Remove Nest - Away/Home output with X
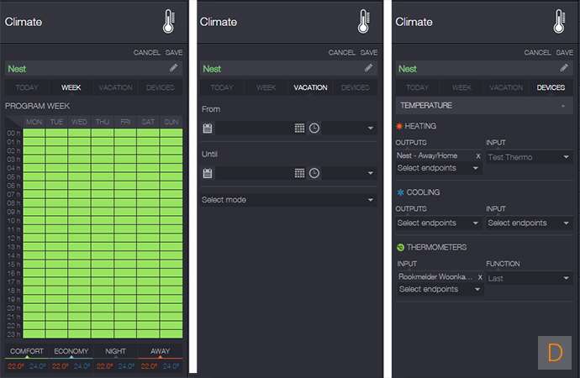Viewport: 580px width, 378px height. (x=478, y=156)
